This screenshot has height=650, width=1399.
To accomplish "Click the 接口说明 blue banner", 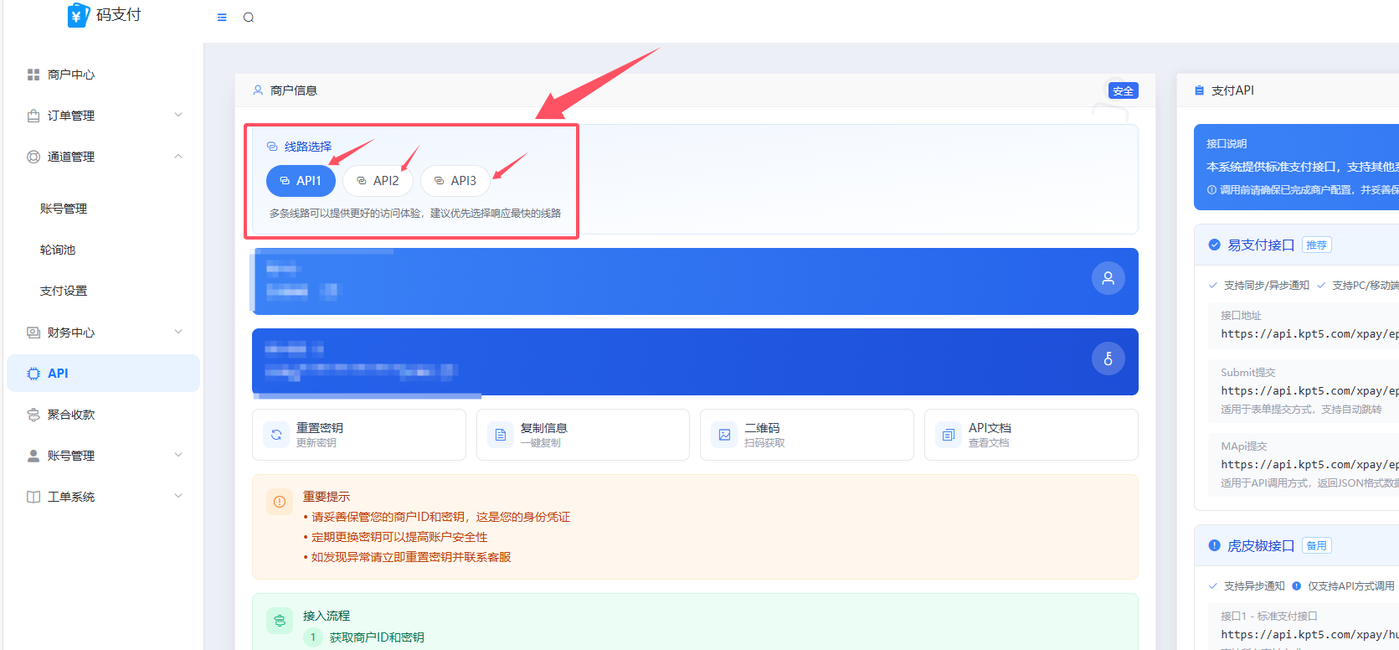I will [1297, 168].
